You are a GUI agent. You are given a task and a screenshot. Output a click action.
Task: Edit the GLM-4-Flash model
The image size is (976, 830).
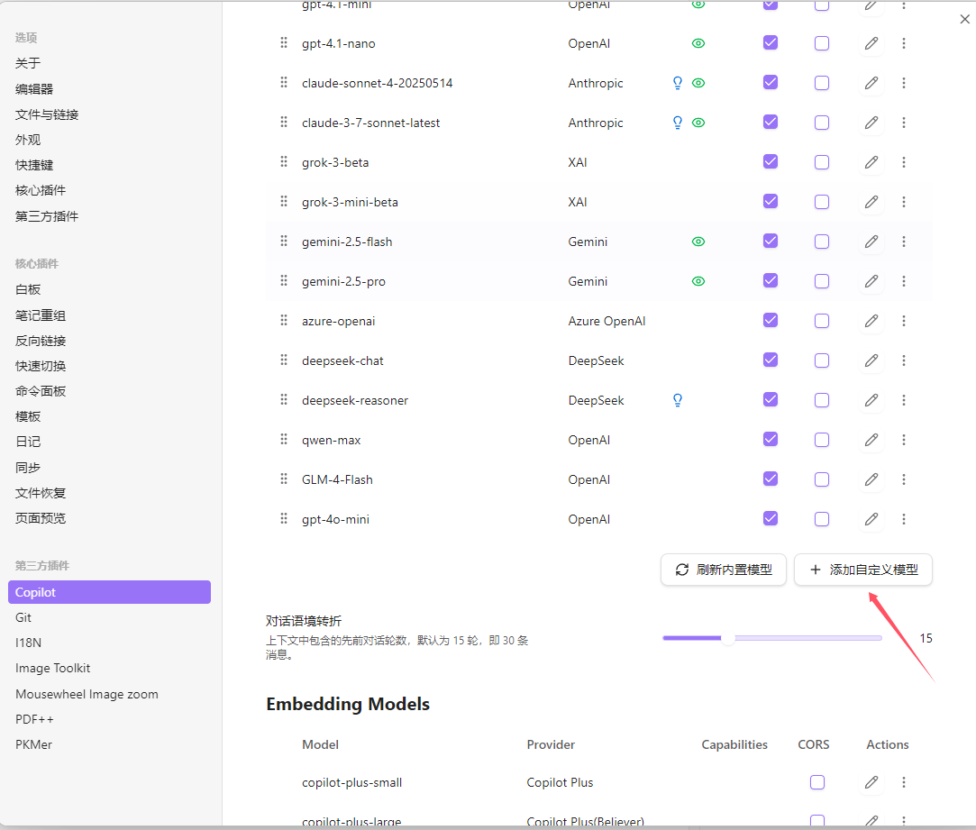point(871,479)
